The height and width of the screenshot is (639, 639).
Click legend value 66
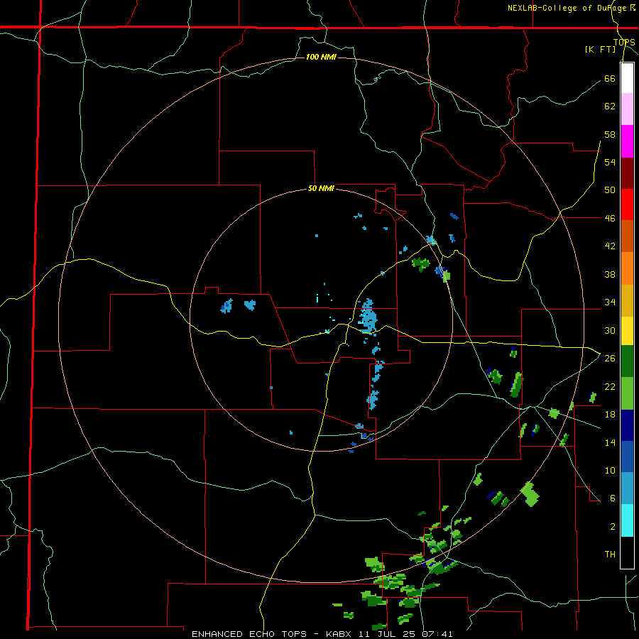pos(610,78)
